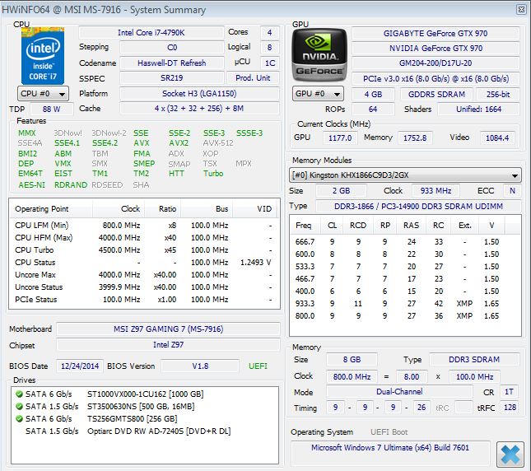
Task: Select the Optiarc DVD RW AD-7240S drive entry
Action: pyautogui.click(x=159, y=431)
